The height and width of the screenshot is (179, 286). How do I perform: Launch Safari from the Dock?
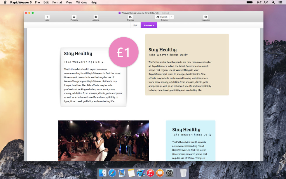click(x=112, y=173)
